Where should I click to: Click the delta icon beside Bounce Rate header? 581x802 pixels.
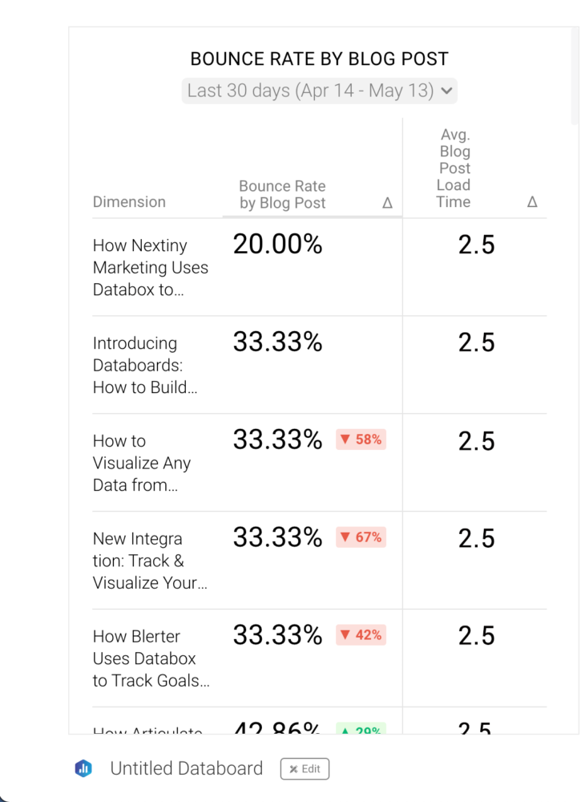pos(387,203)
